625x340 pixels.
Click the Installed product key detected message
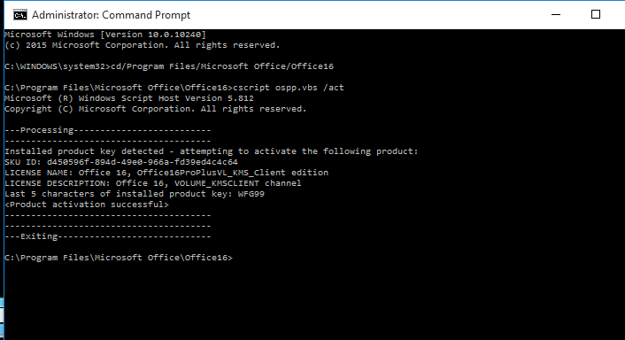point(212,151)
